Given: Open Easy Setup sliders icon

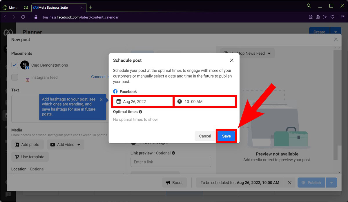Looking at the screenshot, I should [x=342, y=17].
